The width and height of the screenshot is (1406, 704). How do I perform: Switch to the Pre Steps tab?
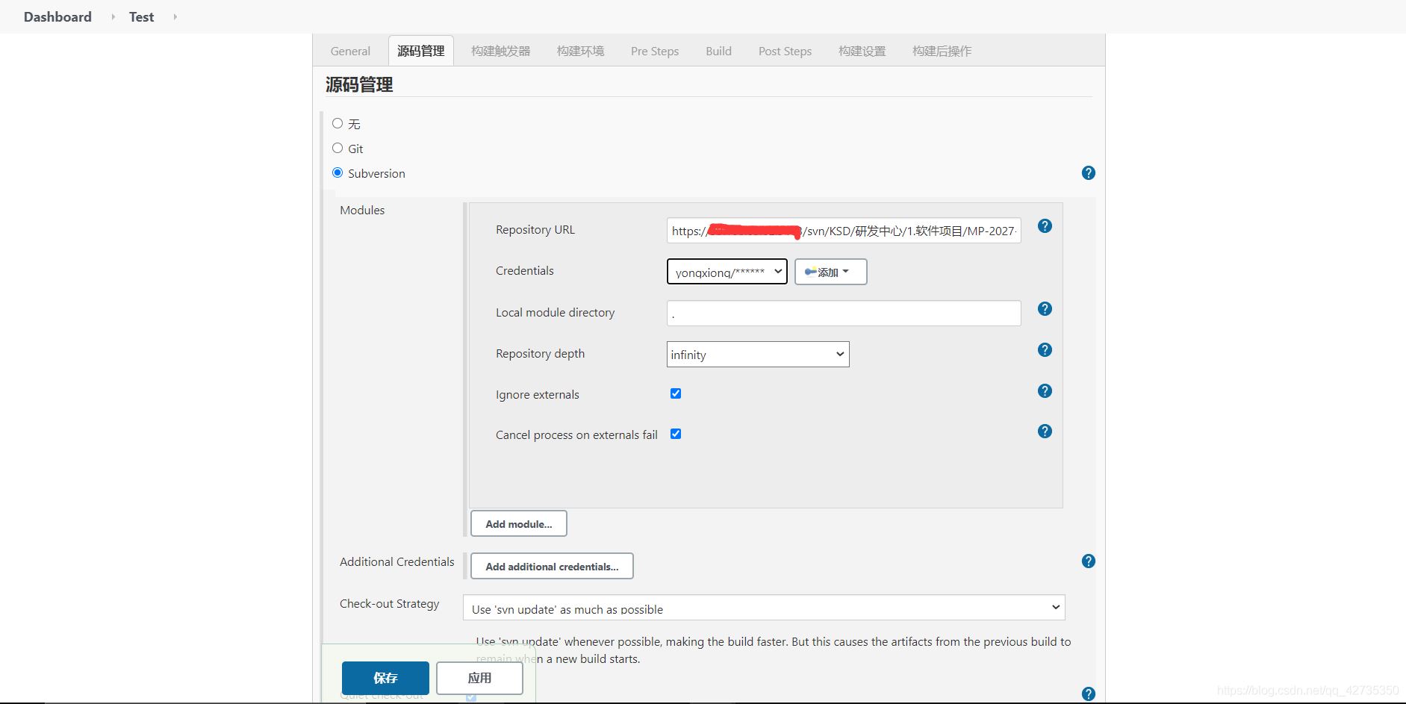[655, 51]
